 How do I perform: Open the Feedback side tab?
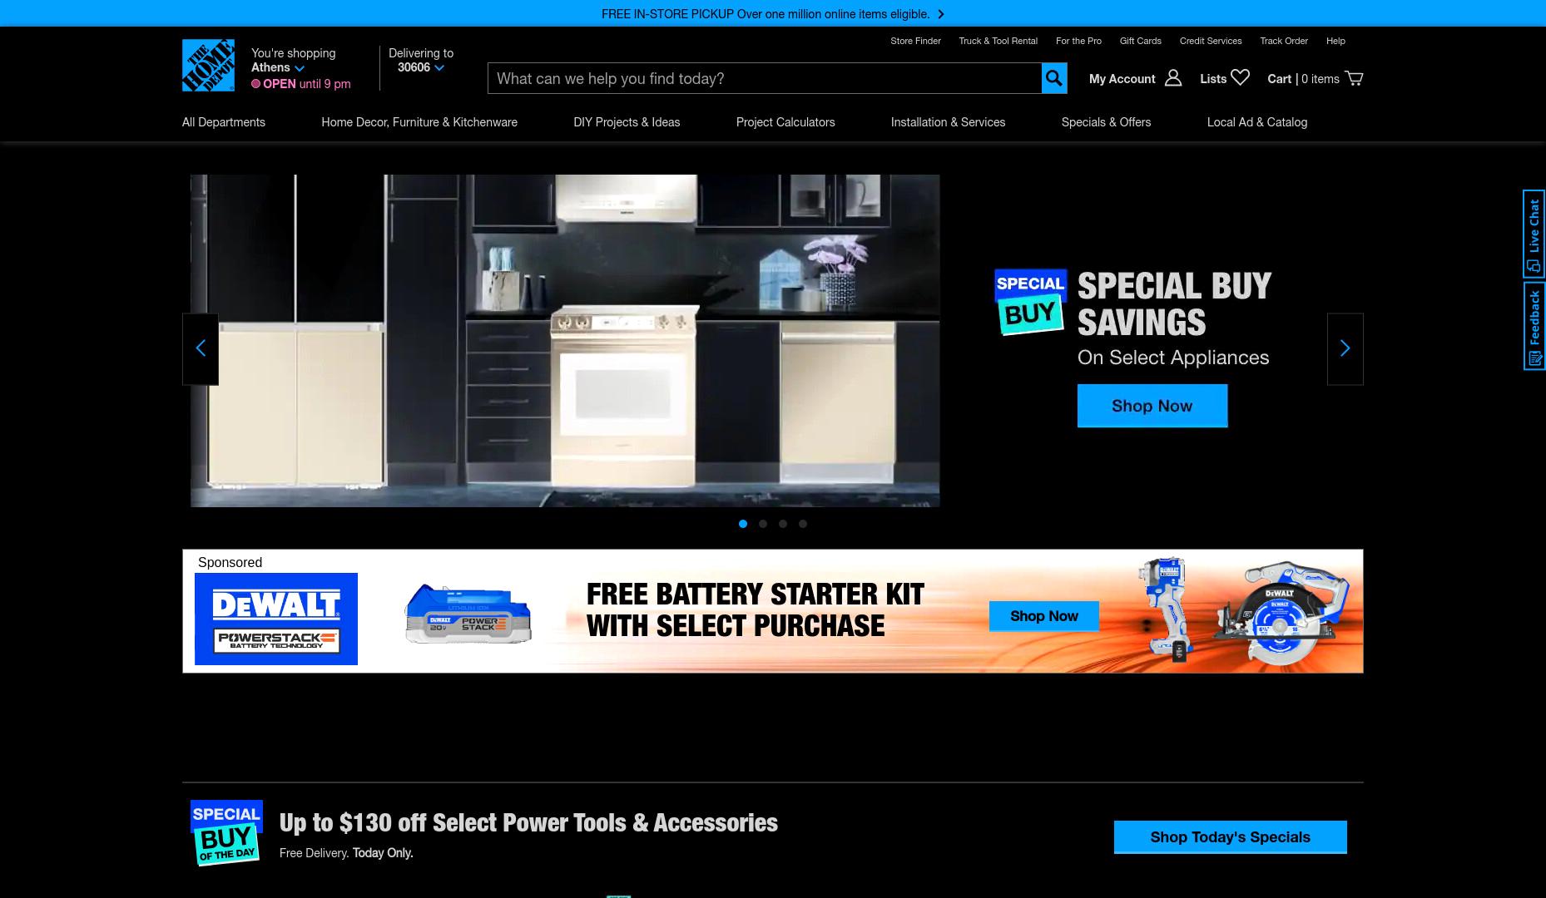pos(1534,326)
